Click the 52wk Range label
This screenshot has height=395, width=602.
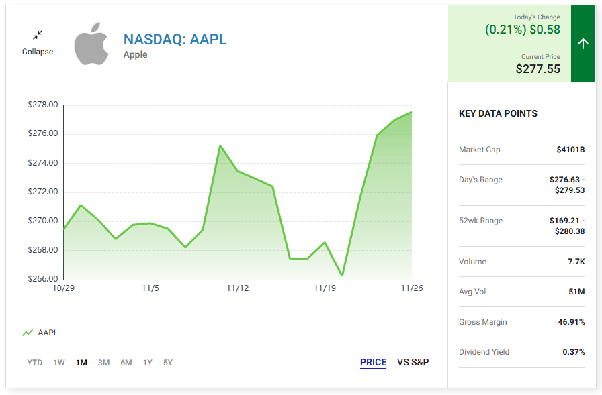click(x=480, y=221)
